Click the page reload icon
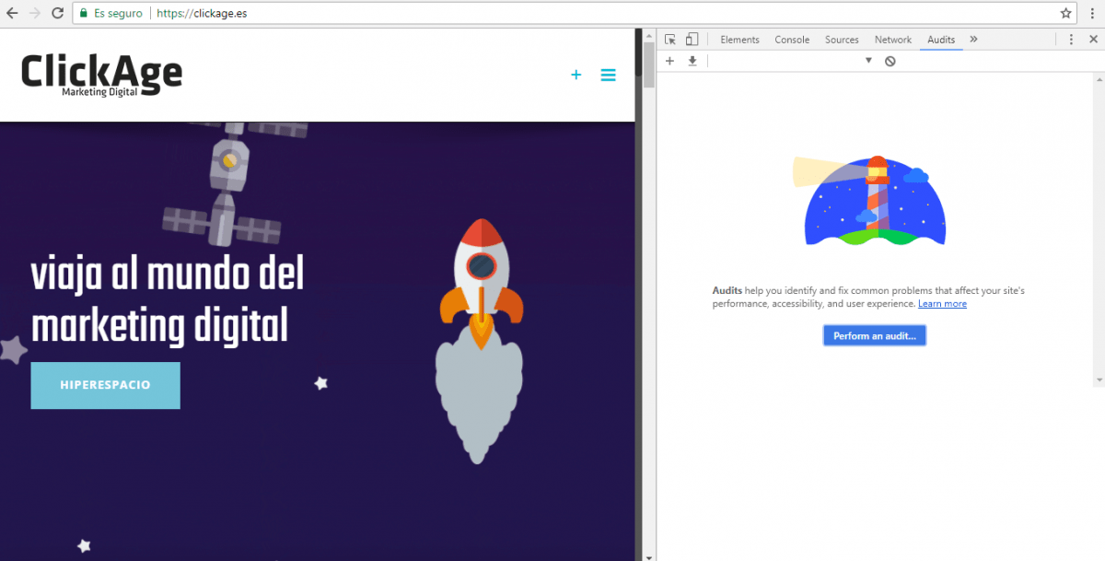The height and width of the screenshot is (561, 1105). tap(57, 13)
